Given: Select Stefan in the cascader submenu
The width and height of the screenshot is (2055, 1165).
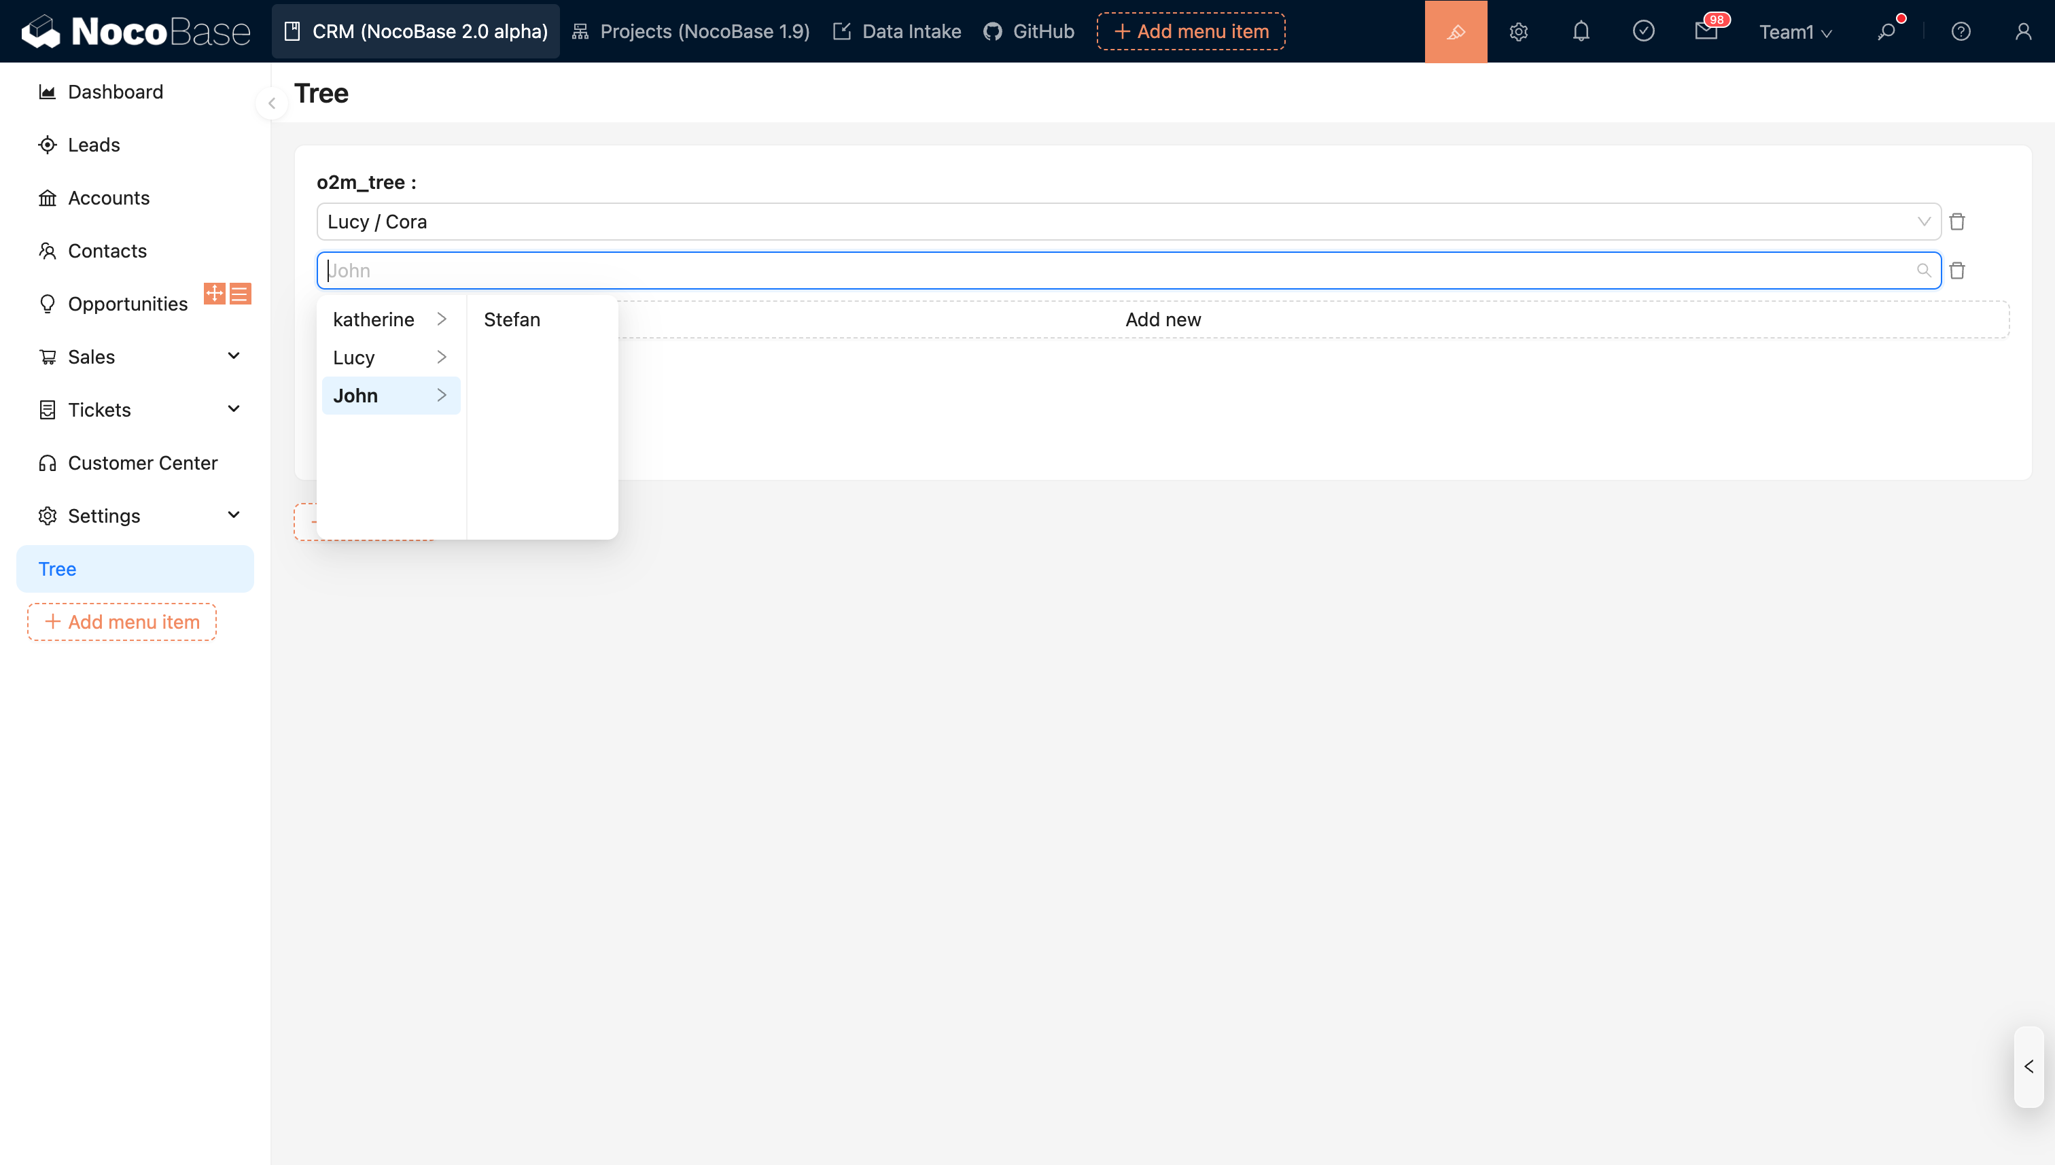Looking at the screenshot, I should pos(512,319).
